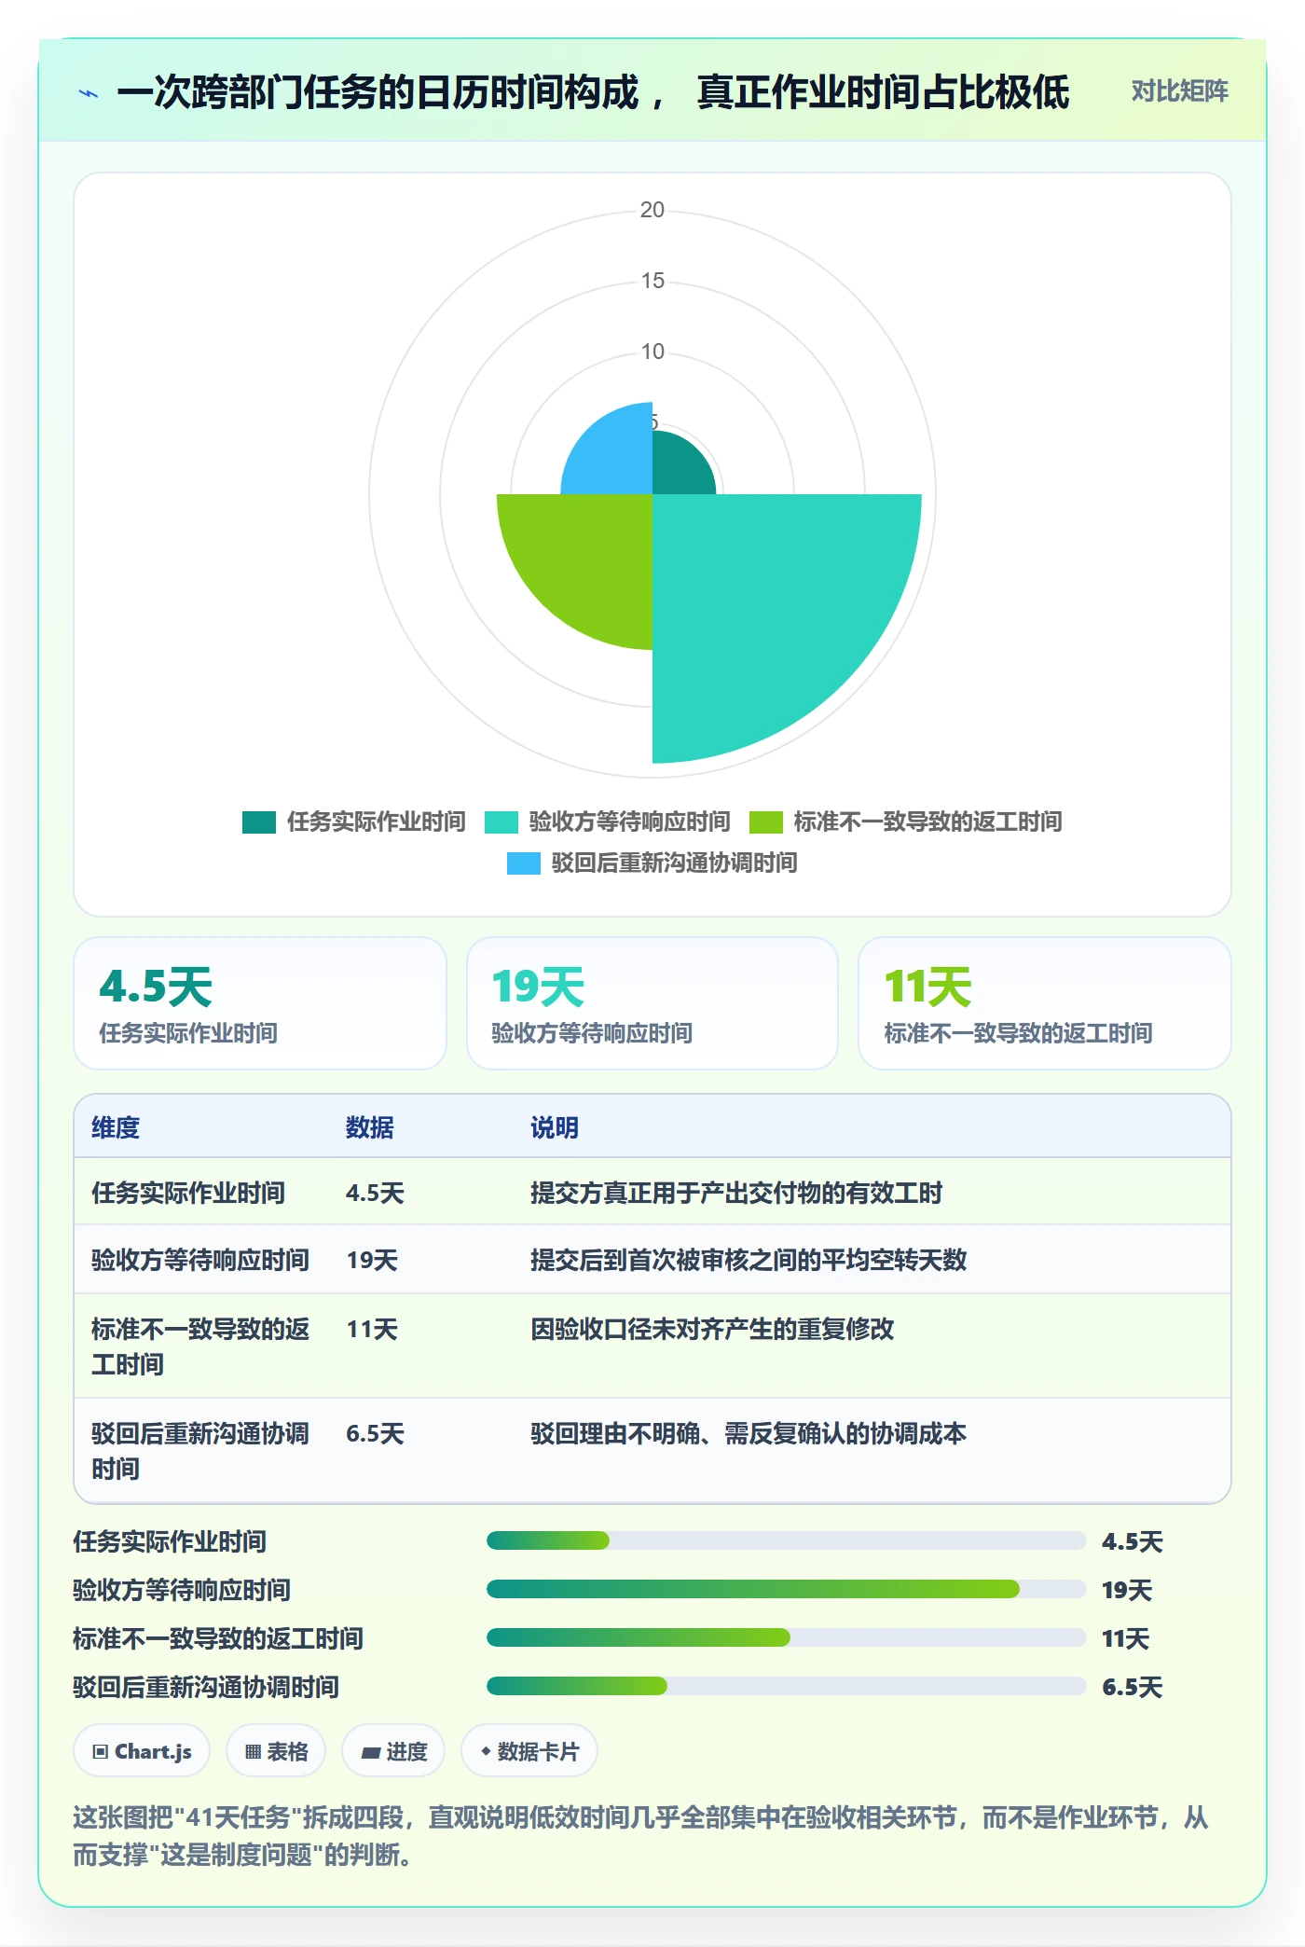Select the 任务实际作业时间 table row name

(188, 1193)
